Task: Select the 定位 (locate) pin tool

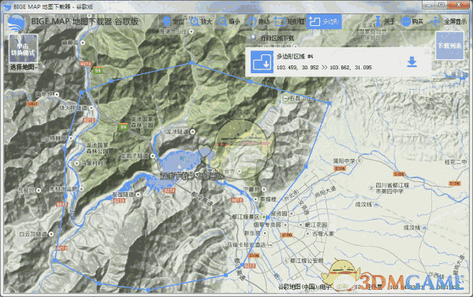Action: pos(173,21)
